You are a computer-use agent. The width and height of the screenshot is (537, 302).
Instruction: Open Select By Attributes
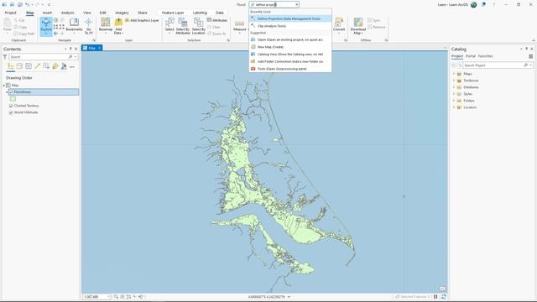pyautogui.click(x=183, y=26)
